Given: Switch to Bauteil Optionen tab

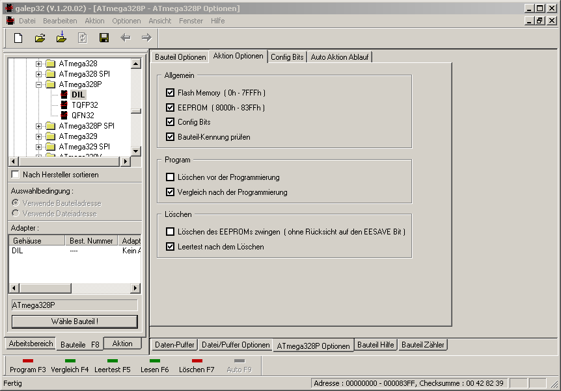Looking at the screenshot, I should pos(180,57).
